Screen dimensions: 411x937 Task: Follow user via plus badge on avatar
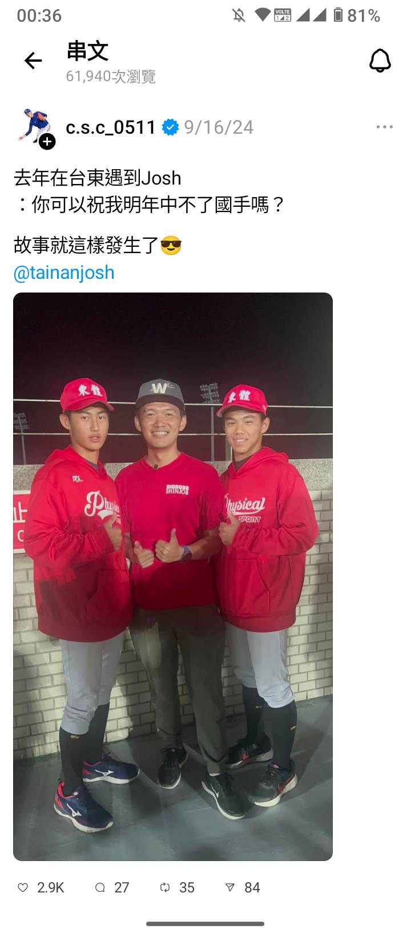(47, 142)
